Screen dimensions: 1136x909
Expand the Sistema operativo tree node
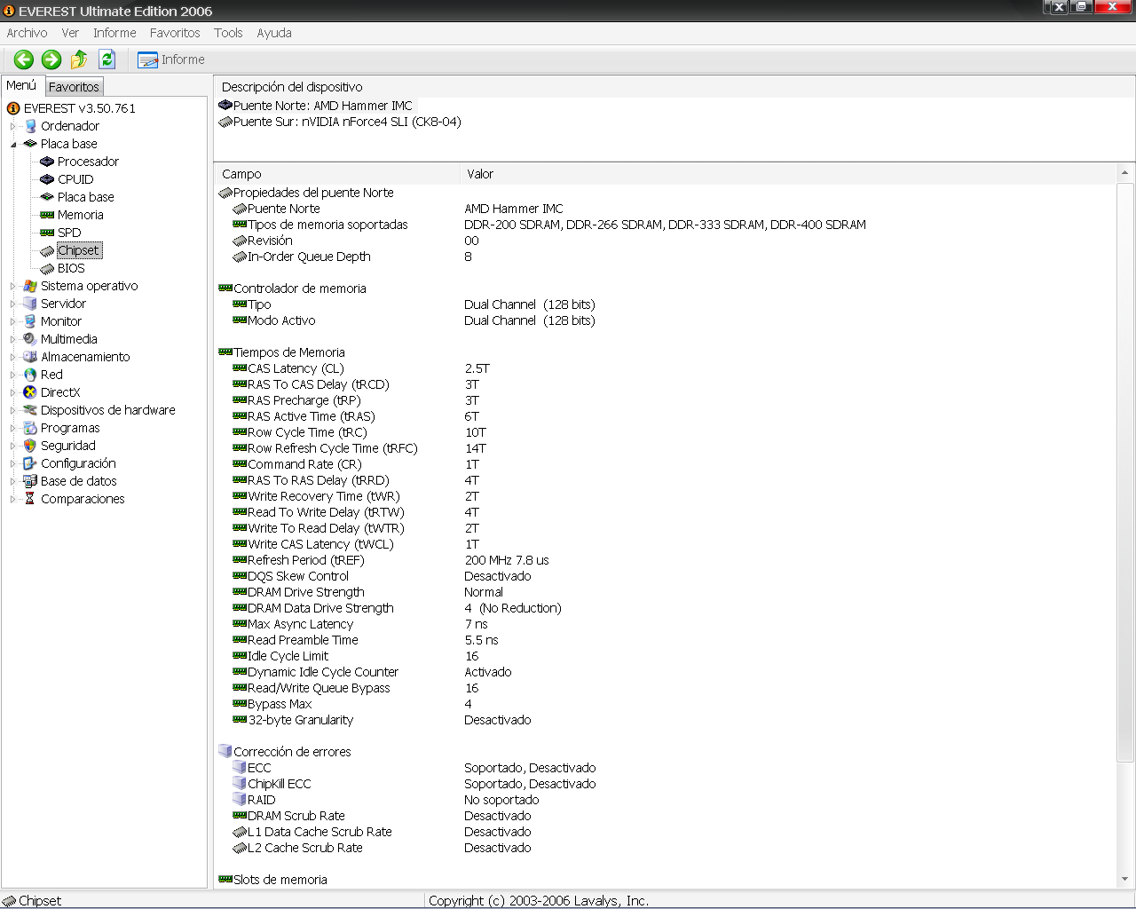pyautogui.click(x=13, y=286)
